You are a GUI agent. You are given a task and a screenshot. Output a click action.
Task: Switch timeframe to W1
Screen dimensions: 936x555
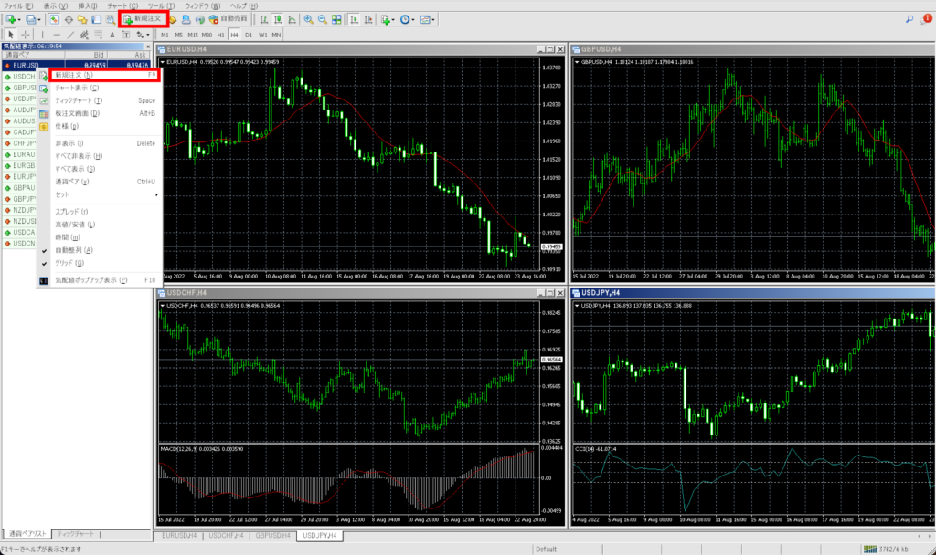262,35
